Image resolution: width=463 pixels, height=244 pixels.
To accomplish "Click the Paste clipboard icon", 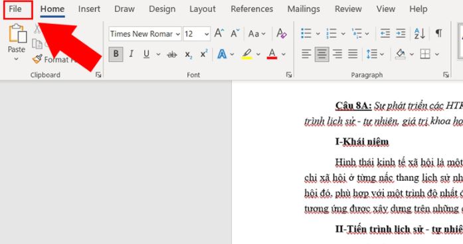I will click(17, 33).
